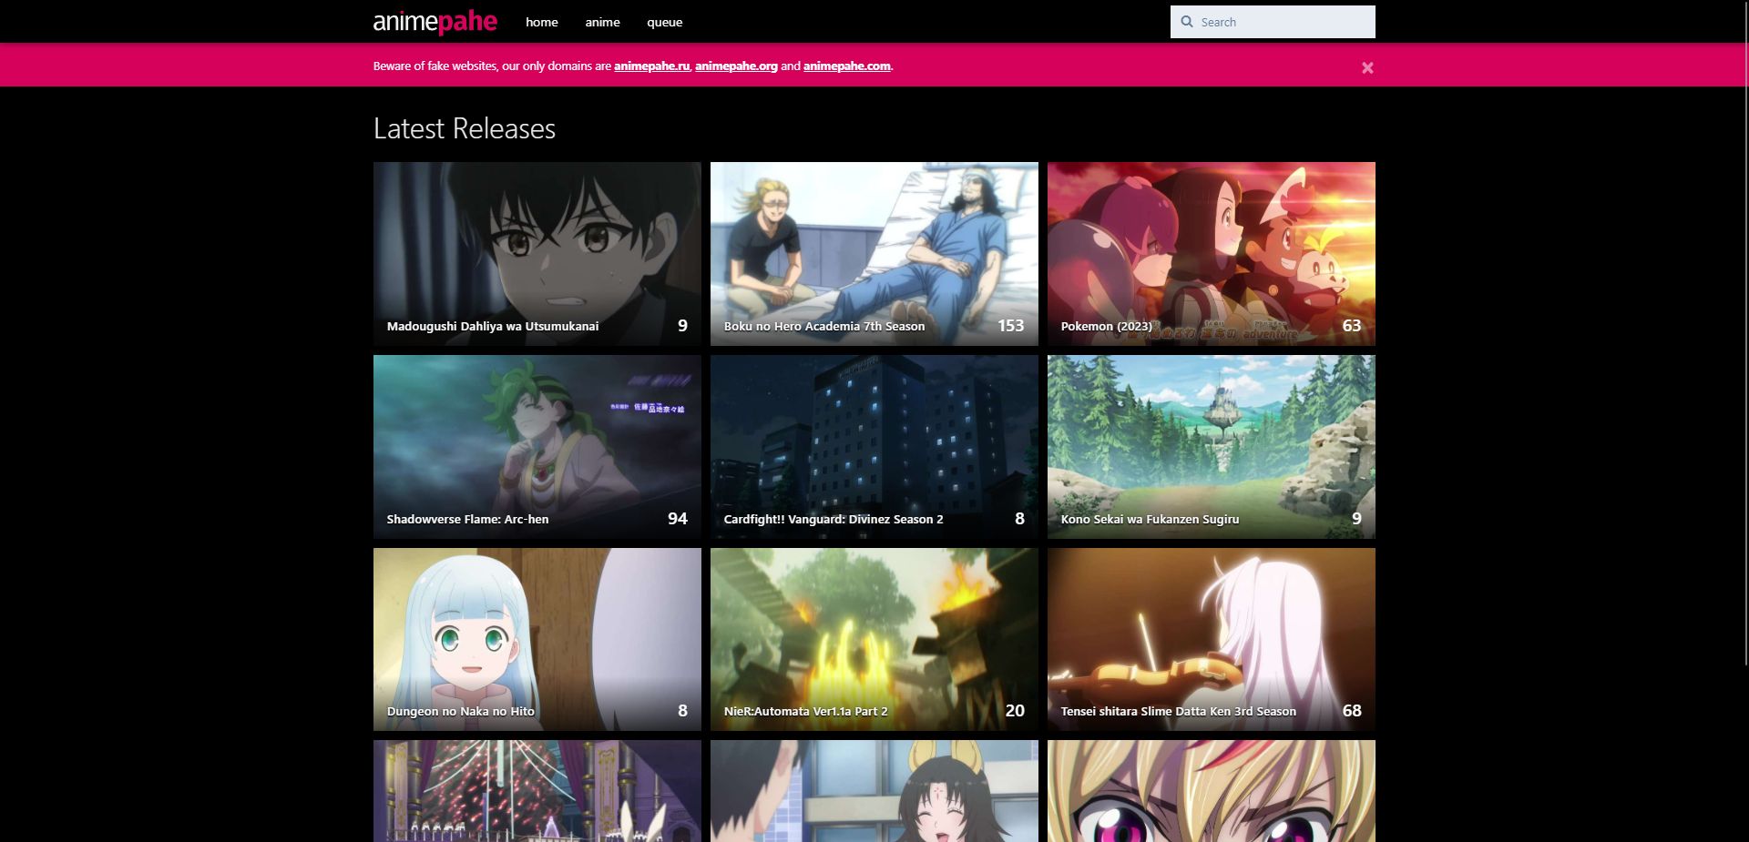This screenshot has height=842, width=1749.
Task: Open Pokemon (2023) episode thumbnail
Action: coord(1212,254)
